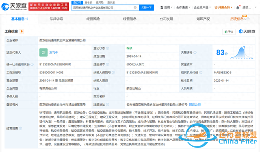Expand the user account dropdown arrow
This screenshot has width=260, height=152.
click(256, 7)
